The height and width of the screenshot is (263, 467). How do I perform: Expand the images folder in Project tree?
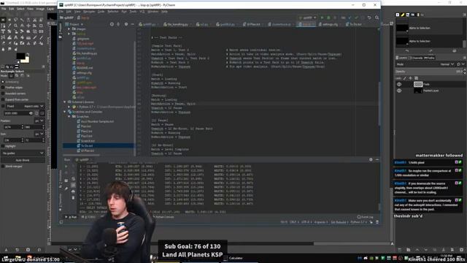69,29
